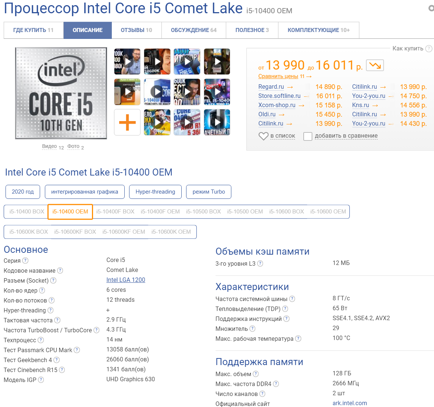434x407 pixels.
Task: Show help for Тепловыделение (TDP)
Action: tap(285, 309)
